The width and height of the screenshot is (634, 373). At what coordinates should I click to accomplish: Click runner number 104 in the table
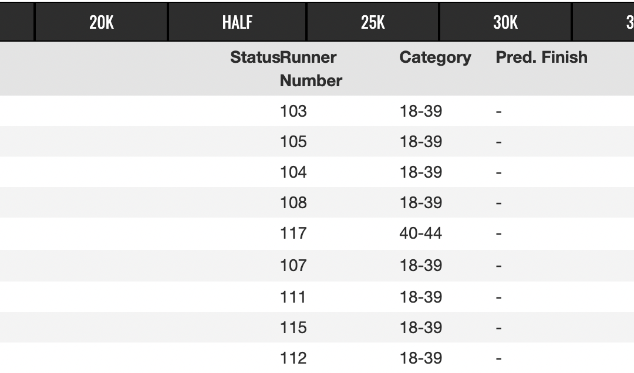294,172
